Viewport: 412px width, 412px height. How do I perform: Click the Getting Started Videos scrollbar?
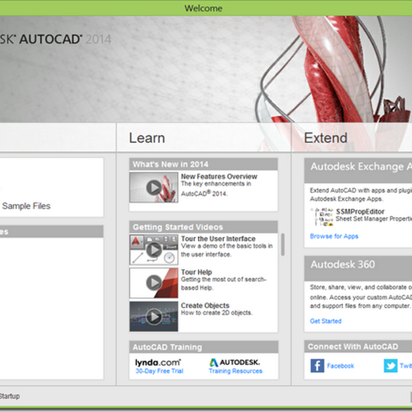283,244
